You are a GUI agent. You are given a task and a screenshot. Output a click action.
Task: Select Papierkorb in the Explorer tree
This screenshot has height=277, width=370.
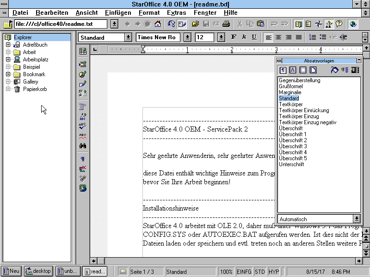(35, 89)
